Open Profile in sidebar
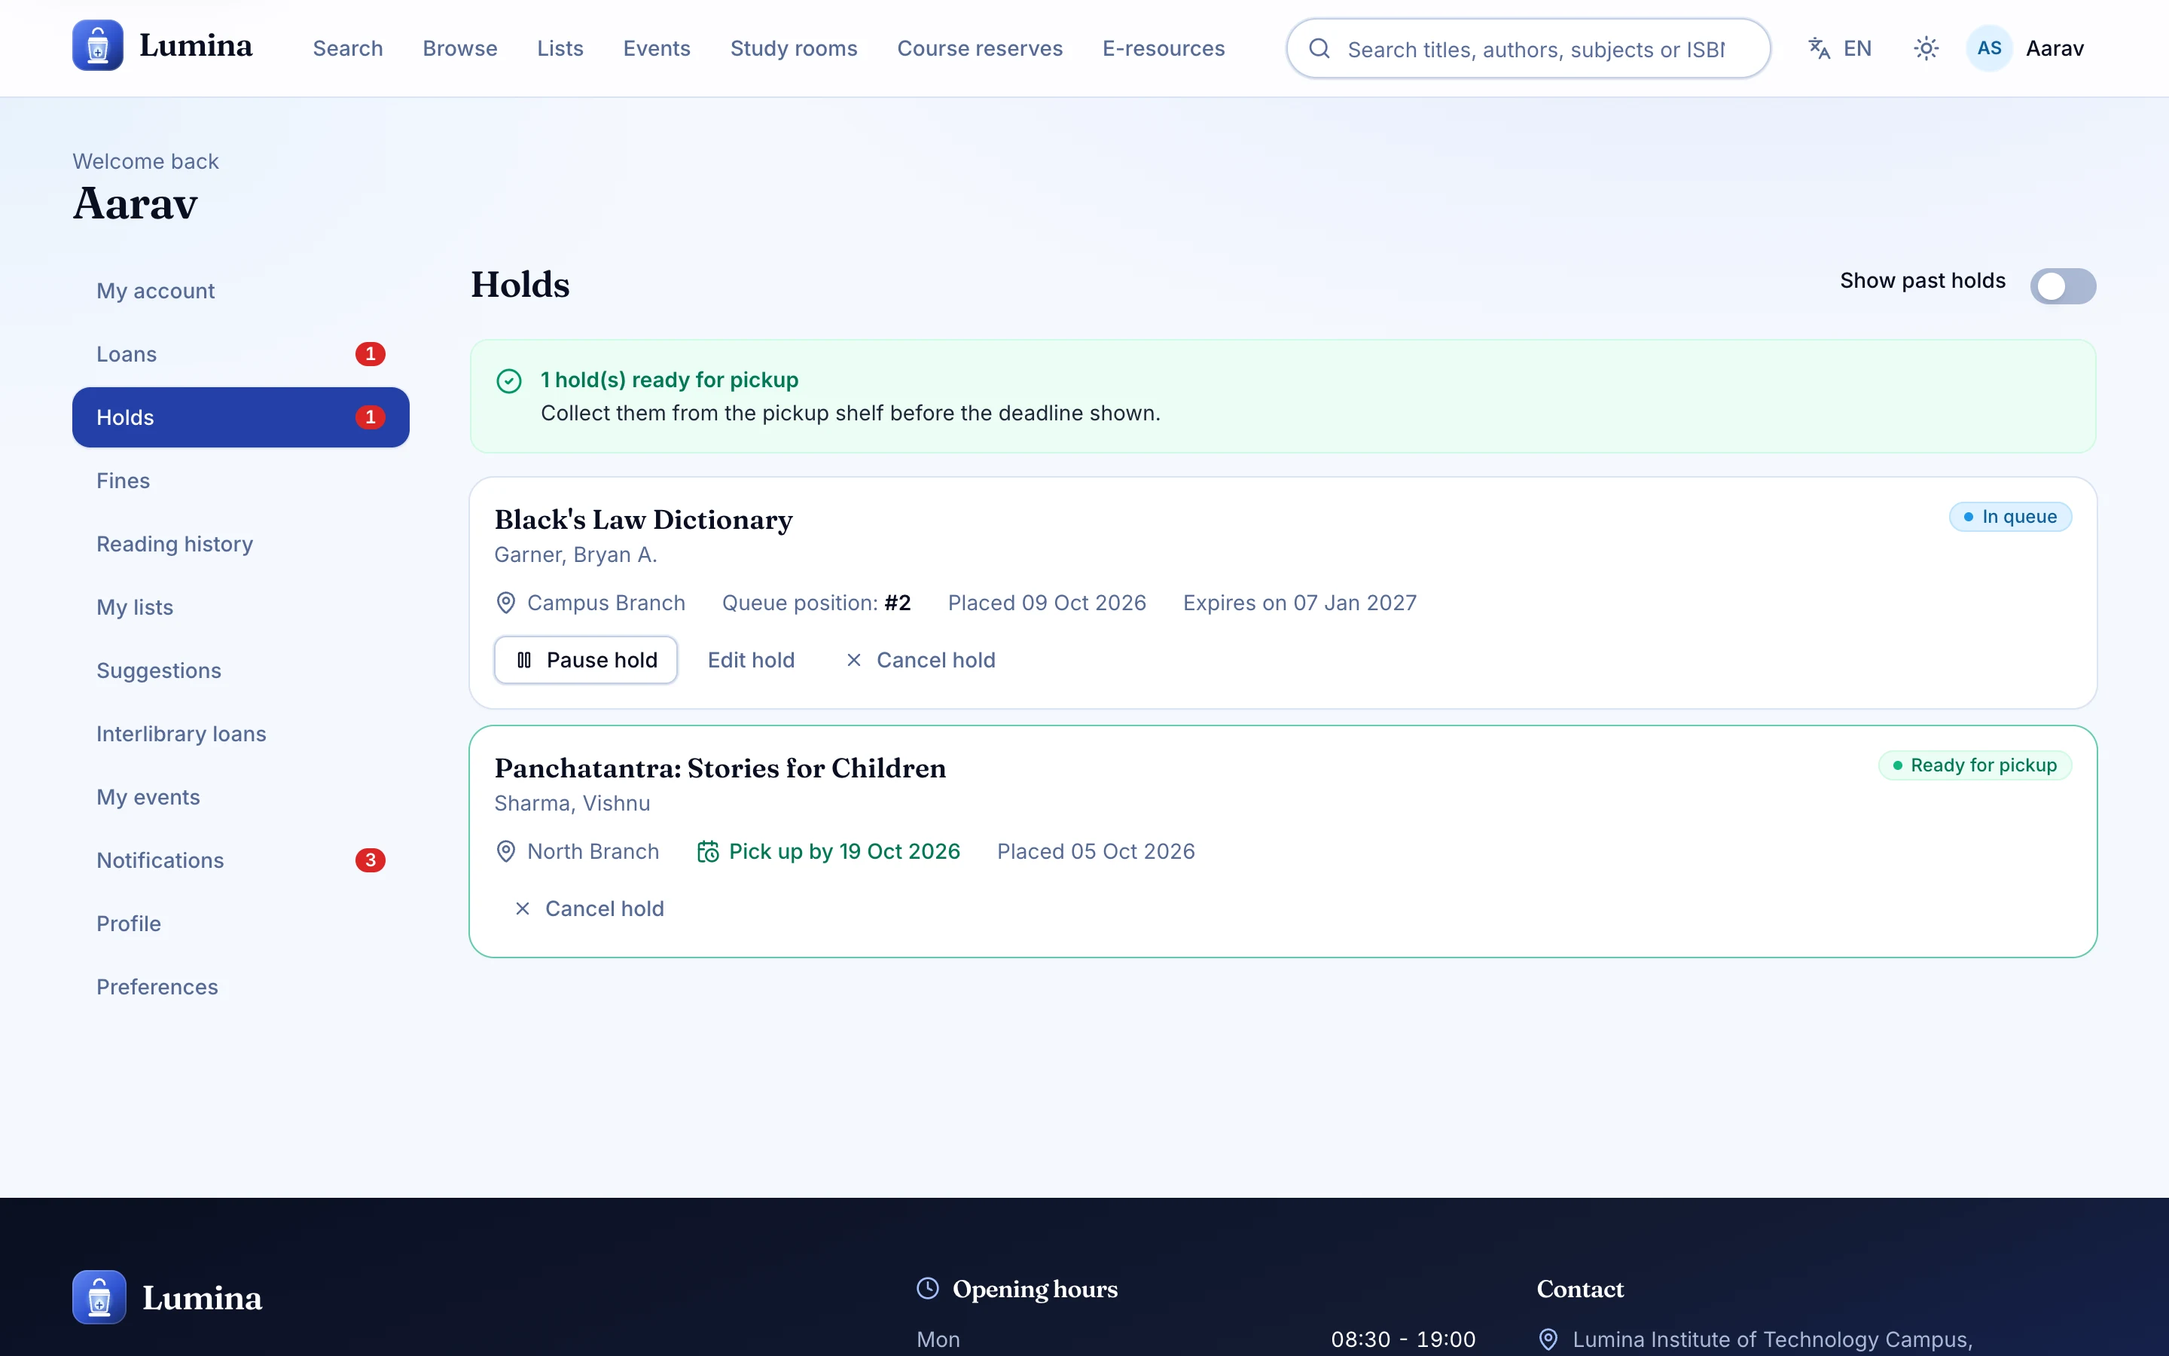Screen dimensions: 2169x1356 coord(240,924)
